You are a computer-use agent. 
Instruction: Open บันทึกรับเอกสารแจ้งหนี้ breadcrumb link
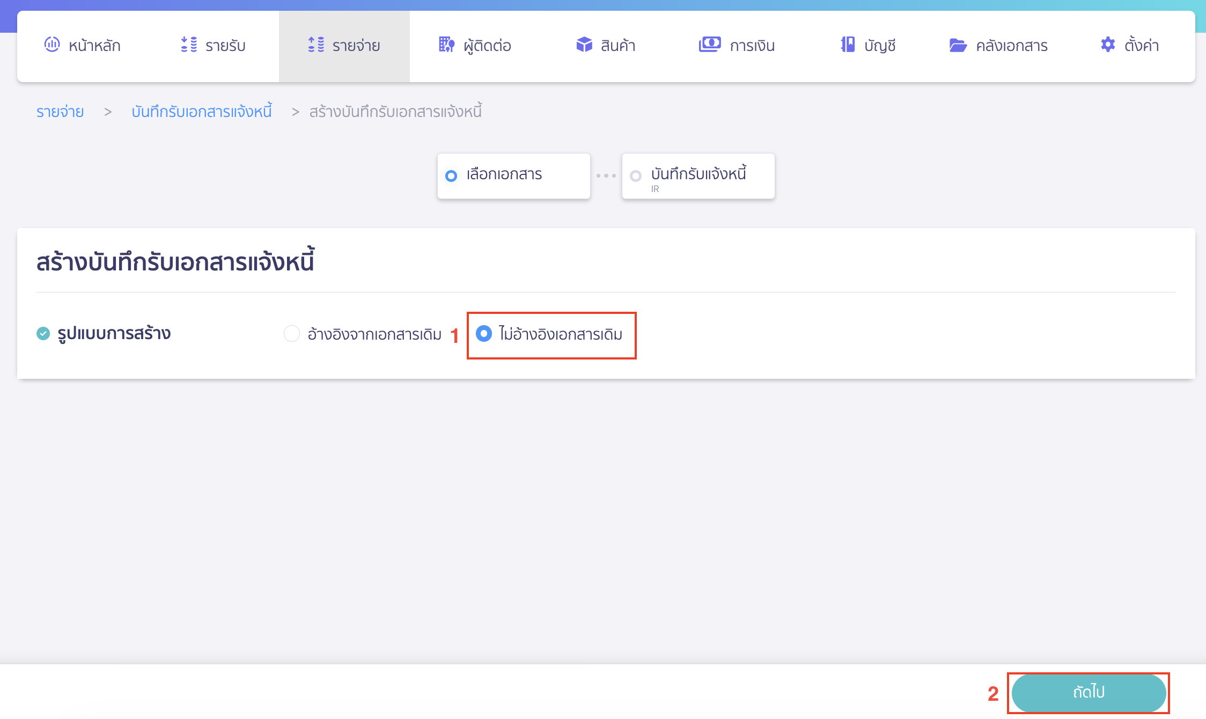(202, 112)
